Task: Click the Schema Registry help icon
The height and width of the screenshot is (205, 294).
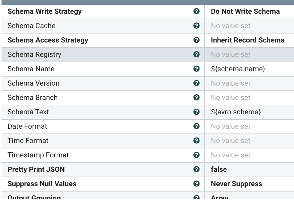Action: 196,54
